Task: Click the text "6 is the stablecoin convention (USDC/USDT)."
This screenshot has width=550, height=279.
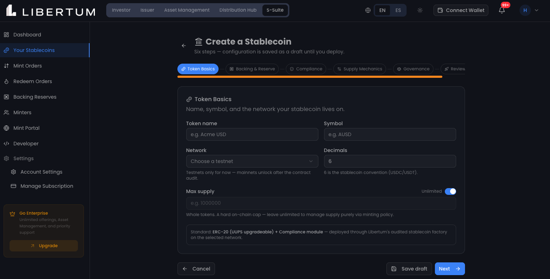Action: [x=371, y=173]
